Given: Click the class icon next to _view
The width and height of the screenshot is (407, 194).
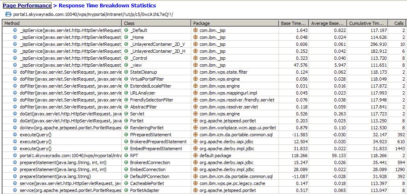Looking at the screenshot, I should coord(126,65).
